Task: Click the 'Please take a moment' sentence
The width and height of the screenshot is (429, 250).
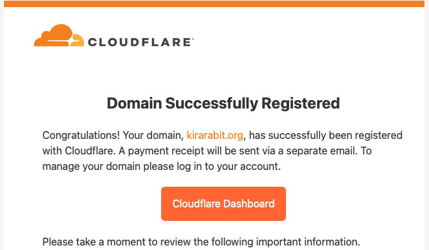Action: tap(201, 242)
